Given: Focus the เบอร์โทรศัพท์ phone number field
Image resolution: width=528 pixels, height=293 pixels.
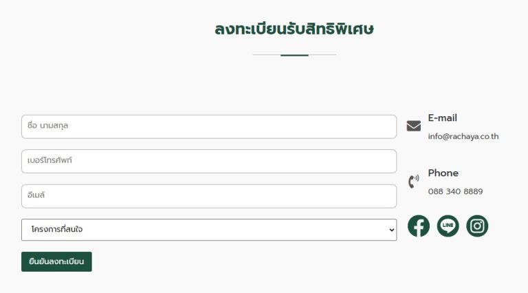Looking at the screenshot, I should click(209, 162).
